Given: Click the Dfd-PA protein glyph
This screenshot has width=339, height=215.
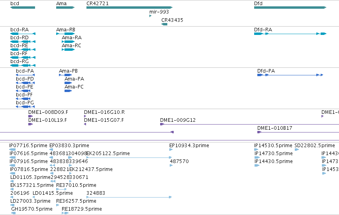Looking at the screenshot, I should pyautogui.click(x=290, y=75).
